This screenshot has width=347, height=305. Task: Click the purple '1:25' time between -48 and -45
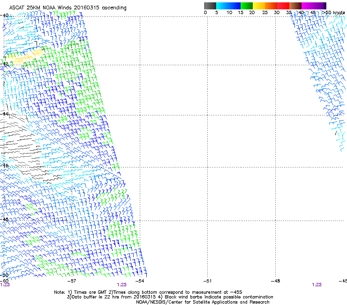tap(317, 285)
